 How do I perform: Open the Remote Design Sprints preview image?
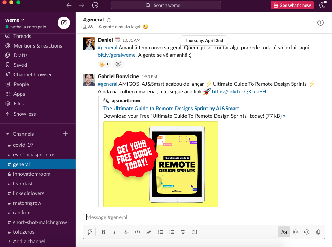pyautogui.click(x=161, y=164)
